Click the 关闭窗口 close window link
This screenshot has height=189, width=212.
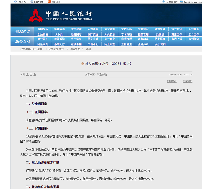[187, 81]
